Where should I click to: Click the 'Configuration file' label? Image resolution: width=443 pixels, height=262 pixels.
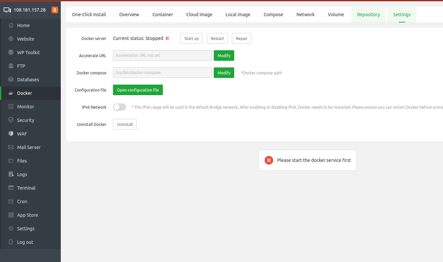[x=91, y=90]
